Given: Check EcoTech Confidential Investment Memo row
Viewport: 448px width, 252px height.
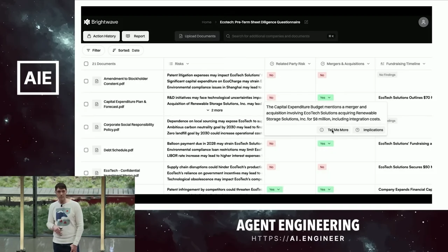Looking at the screenshot, I should point(86,173).
